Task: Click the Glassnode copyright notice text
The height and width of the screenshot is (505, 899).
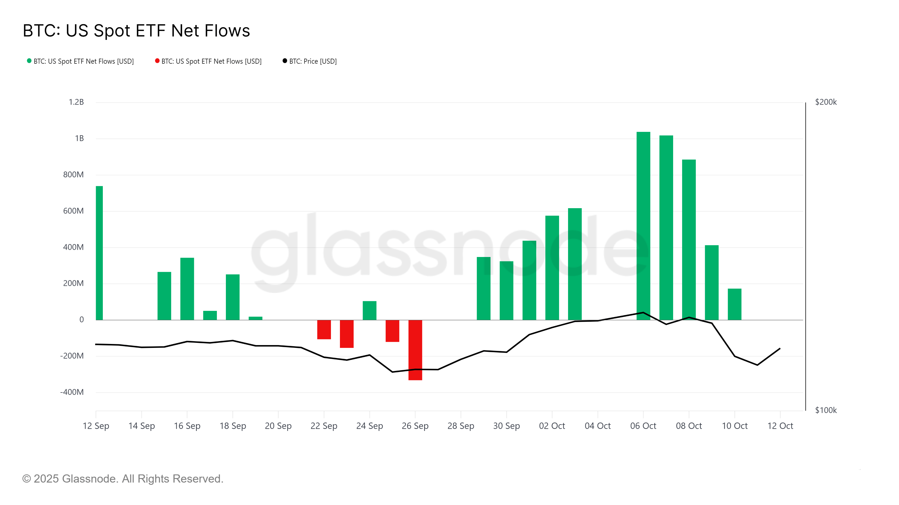Action: pos(122,479)
